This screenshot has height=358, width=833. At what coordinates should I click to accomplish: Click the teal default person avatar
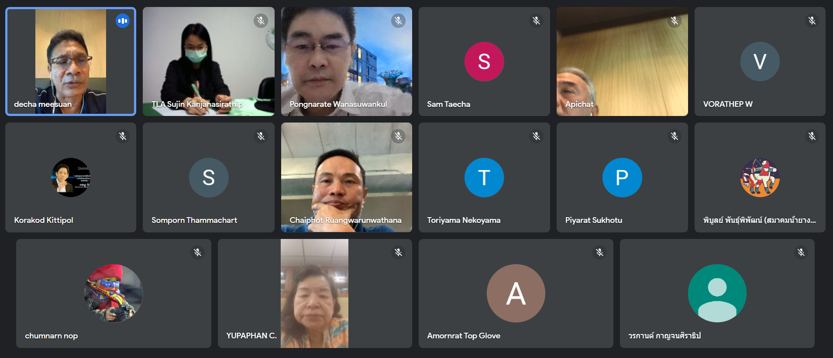point(717,293)
